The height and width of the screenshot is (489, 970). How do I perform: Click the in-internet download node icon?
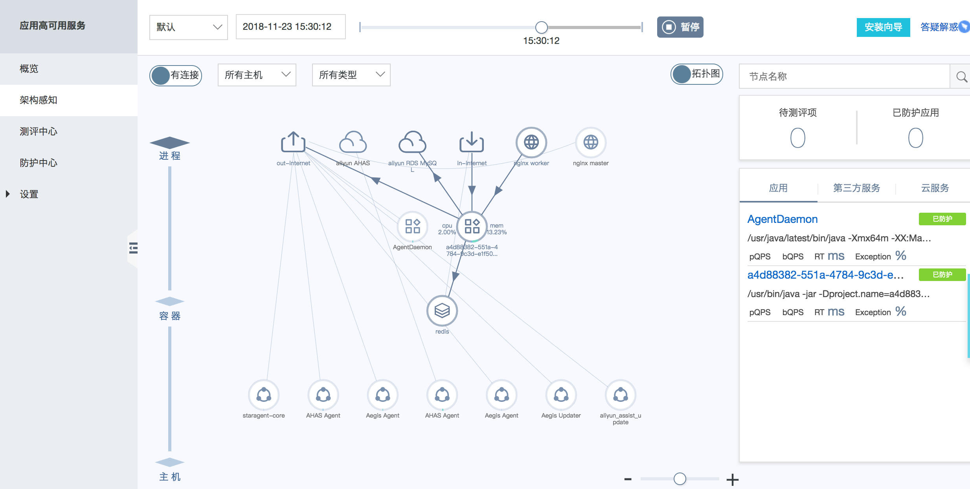(471, 142)
